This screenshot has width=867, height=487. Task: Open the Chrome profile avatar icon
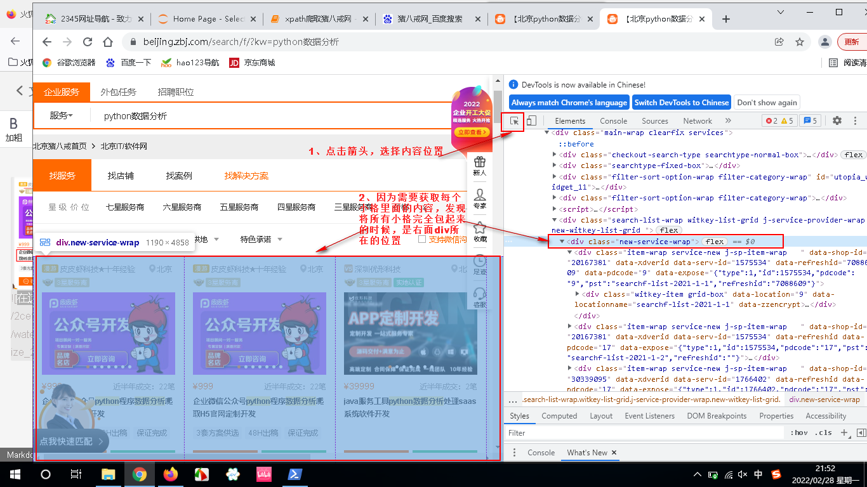[824, 42]
